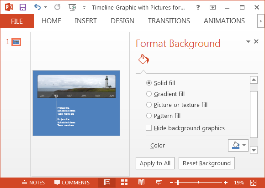265x188 pixels.
Task: Click the Reset Background button
Action: click(207, 163)
